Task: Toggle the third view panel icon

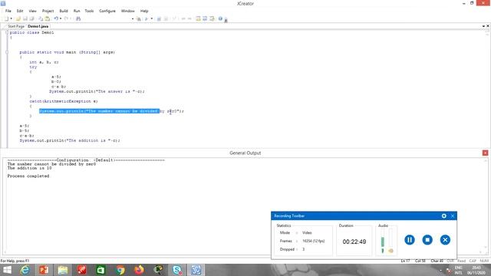Action: (212, 18)
